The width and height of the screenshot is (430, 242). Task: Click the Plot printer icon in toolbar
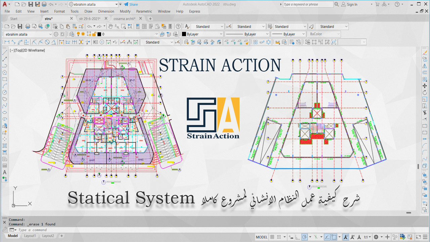click(x=28, y=26)
